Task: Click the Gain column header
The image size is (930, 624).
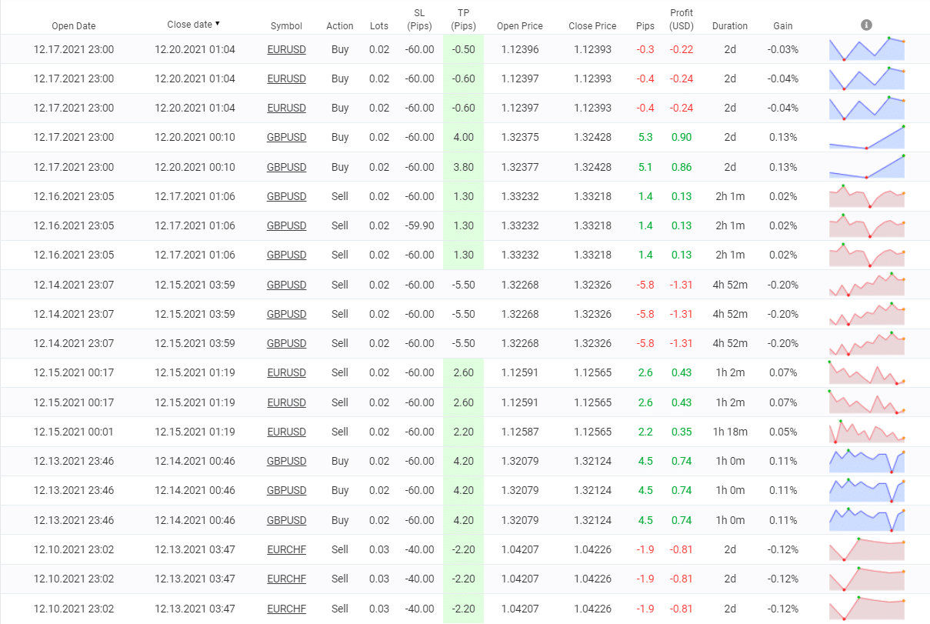Action: coord(782,25)
